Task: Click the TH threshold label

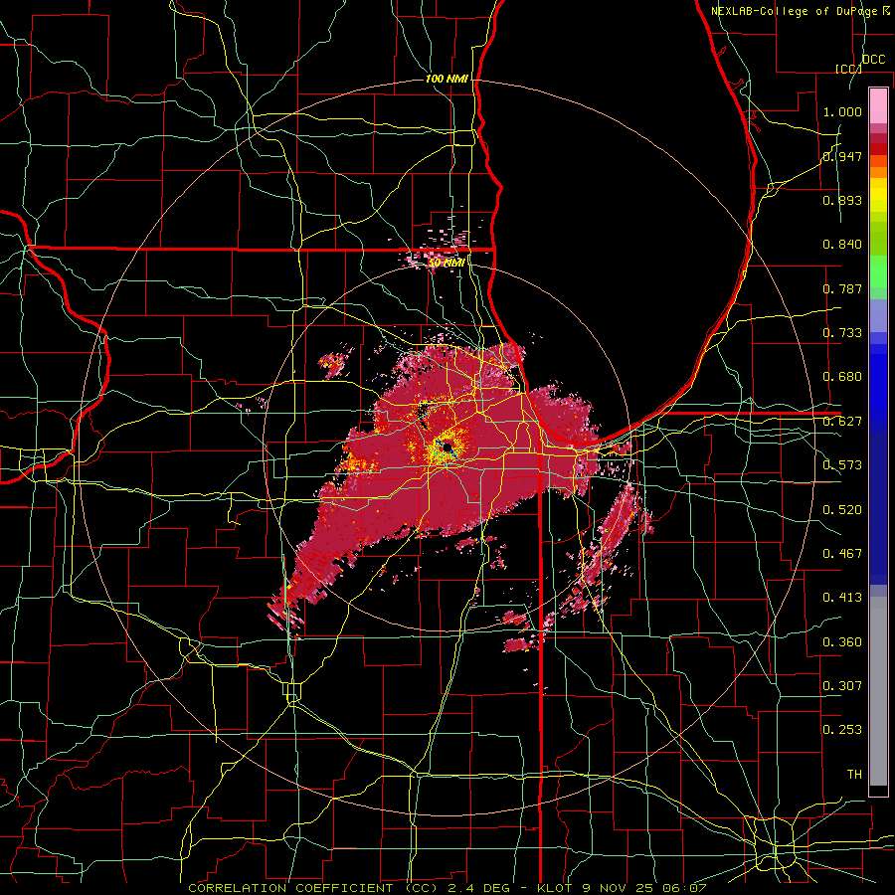Action: click(x=854, y=775)
